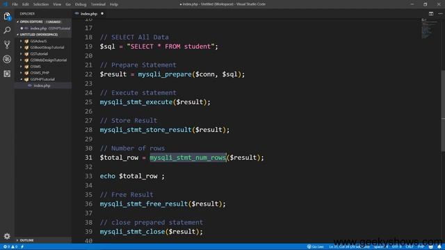Open the Debug menu
The width and height of the screenshot is (445, 250).
[x=81, y=4]
